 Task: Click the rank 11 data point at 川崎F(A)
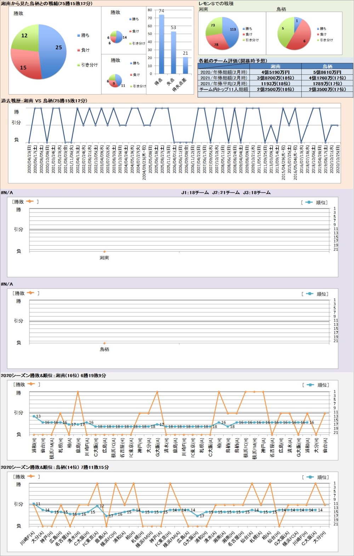[x=34, y=504]
